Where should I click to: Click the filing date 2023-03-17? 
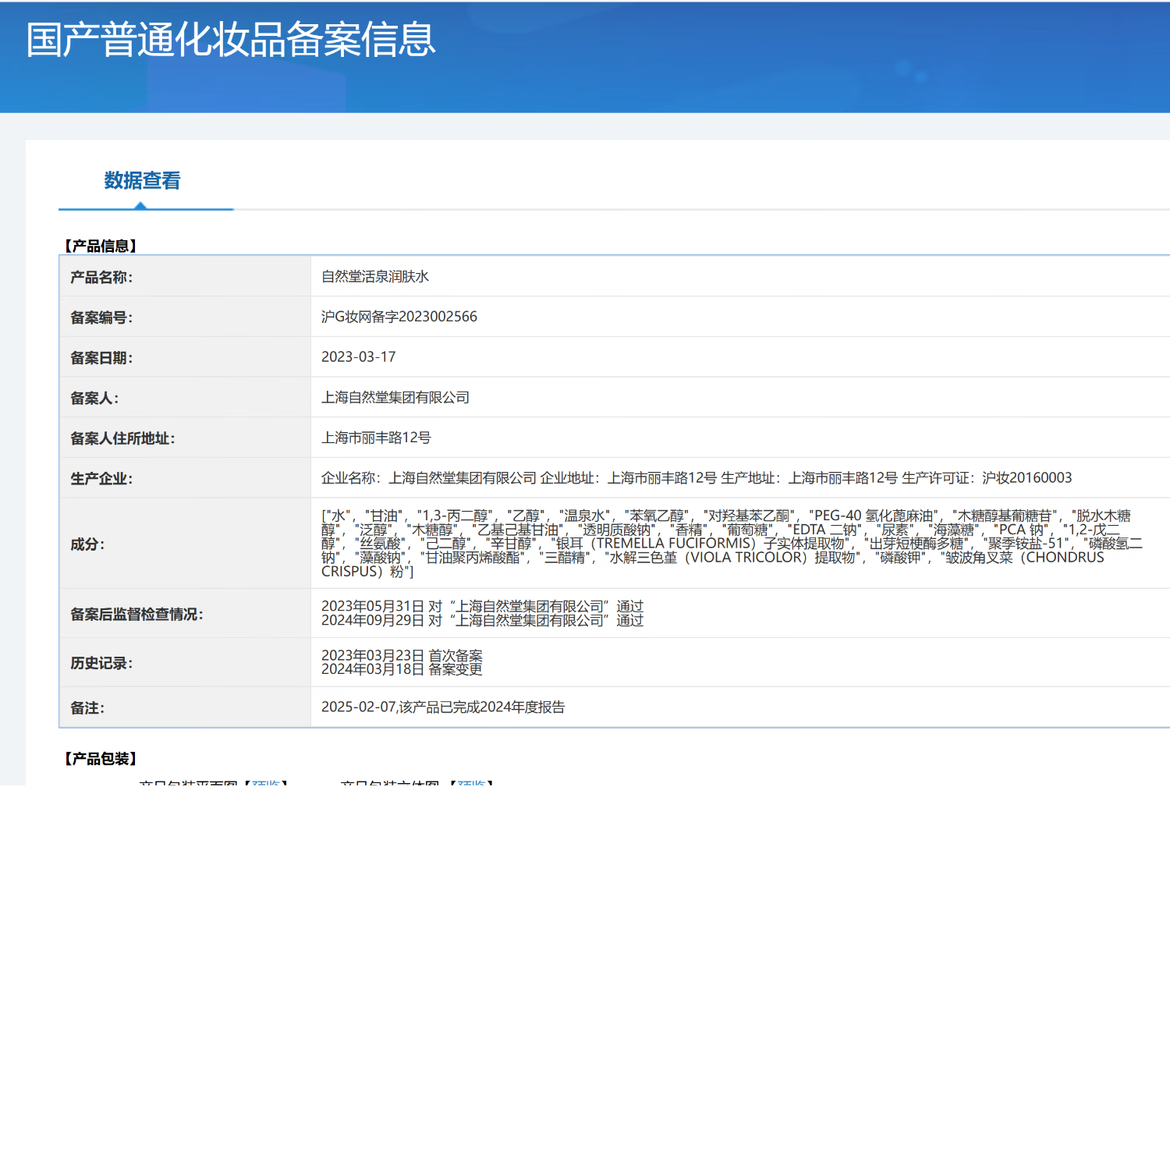(359, 357)
